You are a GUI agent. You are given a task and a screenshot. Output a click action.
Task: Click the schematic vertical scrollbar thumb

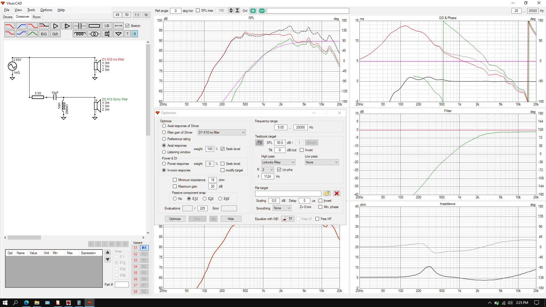pos(148,90)
